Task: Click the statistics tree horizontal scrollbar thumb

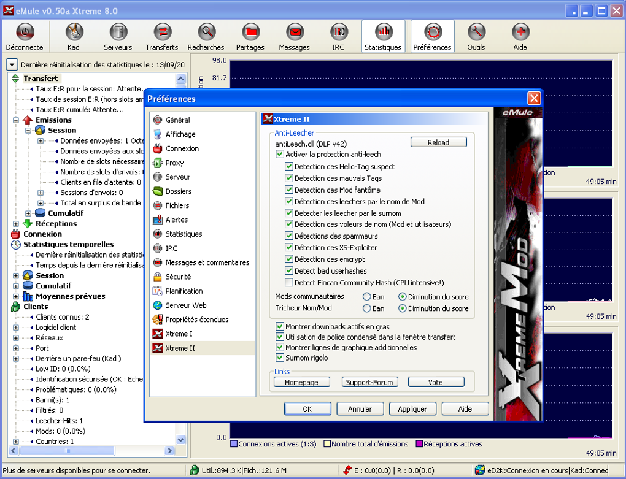Action: pyautogui.click(x=67, y=451)
